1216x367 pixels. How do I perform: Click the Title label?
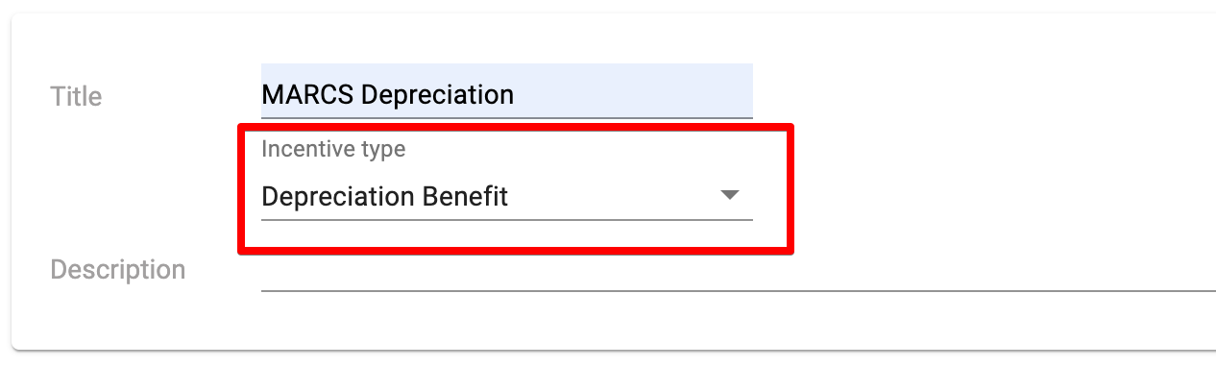[x=76, y=96]
